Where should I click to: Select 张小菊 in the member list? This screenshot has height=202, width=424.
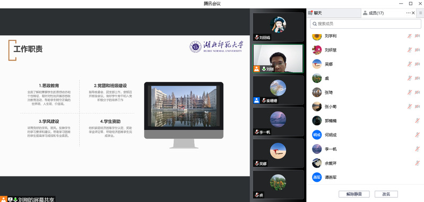tap(365, 106)
